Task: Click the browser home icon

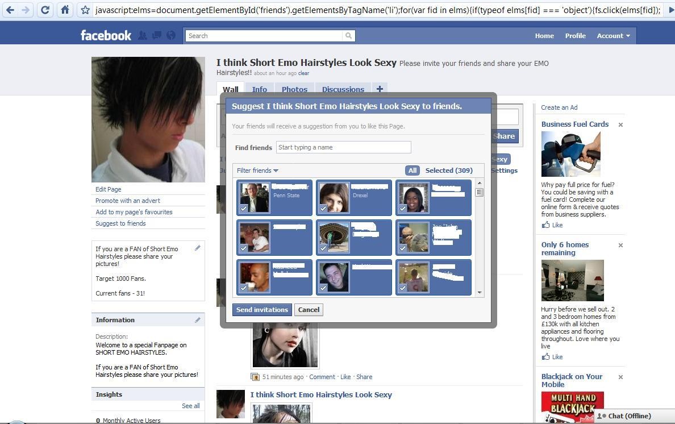Action: 65,10
